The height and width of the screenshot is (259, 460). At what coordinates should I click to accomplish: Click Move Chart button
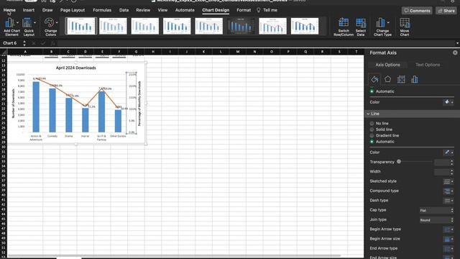click(404, 27)
